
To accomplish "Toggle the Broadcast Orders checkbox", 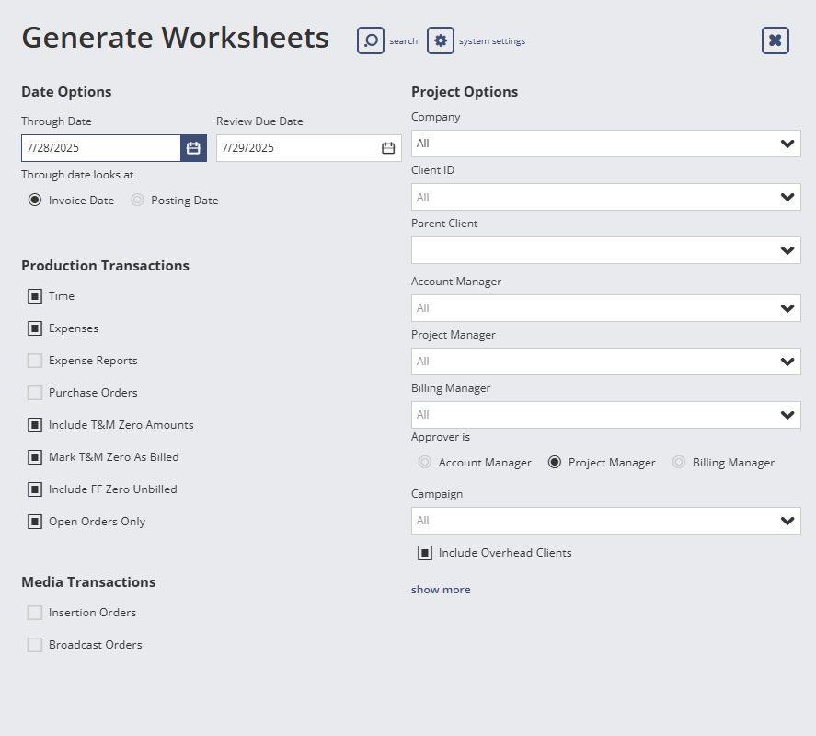I will 35,644.
